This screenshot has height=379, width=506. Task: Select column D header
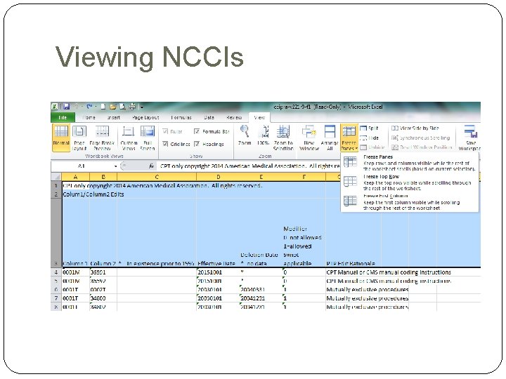(x=218, y=177)
